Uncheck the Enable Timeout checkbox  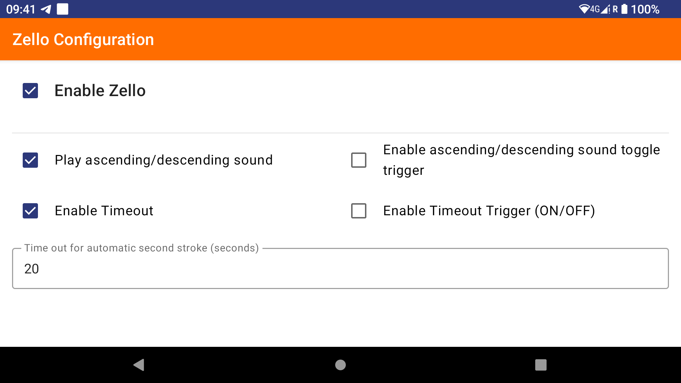pyautogui.click(x=31, y=211)
